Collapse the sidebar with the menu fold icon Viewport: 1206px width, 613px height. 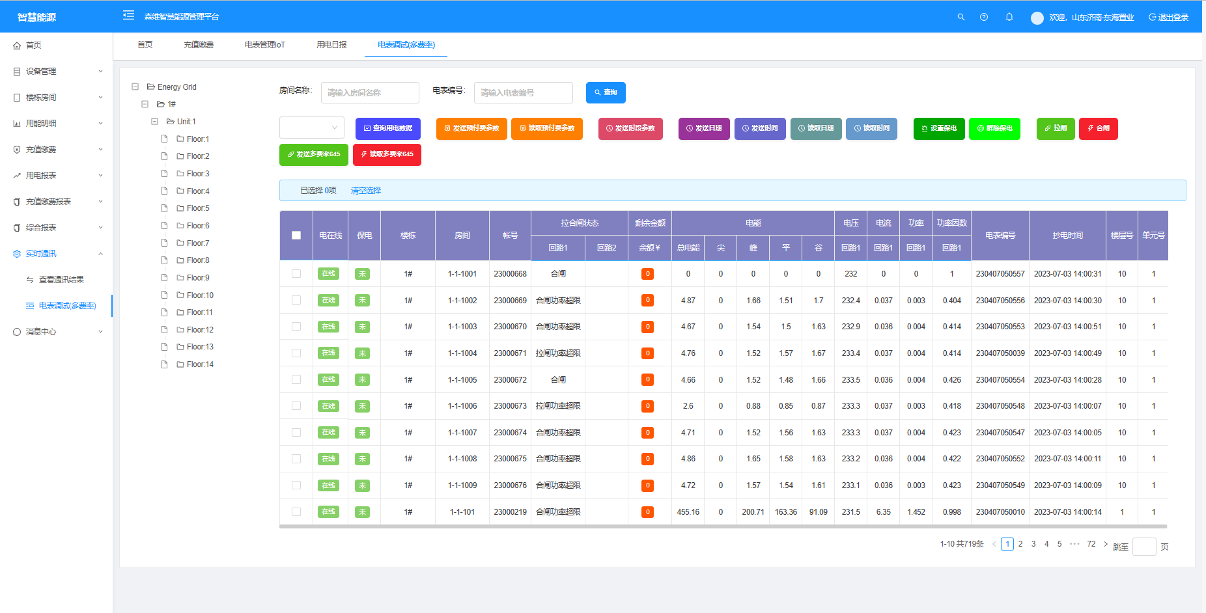coord(128,16)
